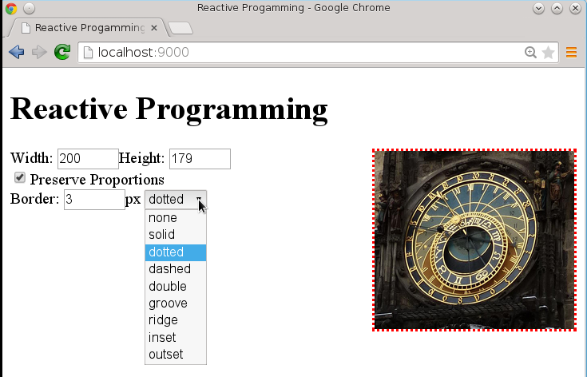Reload the page with the refresh icon
This screenshot has height=377, width=587.
click(62, 52)
